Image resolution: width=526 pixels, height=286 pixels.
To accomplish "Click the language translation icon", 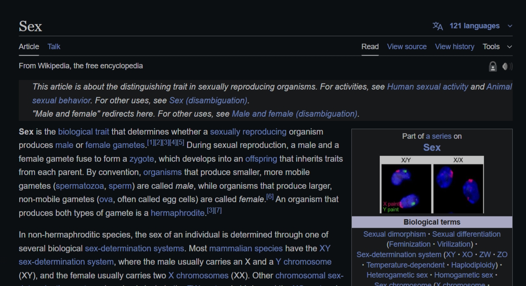I will click(x=438, y=26).
